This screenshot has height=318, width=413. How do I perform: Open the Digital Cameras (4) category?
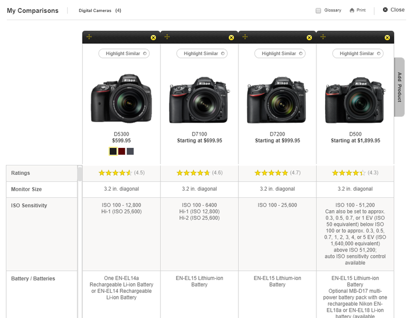tap(100, 10)
